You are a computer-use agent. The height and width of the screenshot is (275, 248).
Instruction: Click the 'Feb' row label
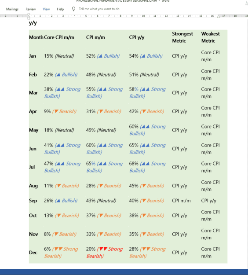point(33,74)
